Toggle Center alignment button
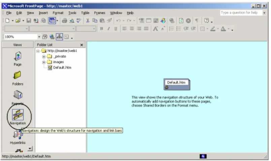Viewport: 271px width, 161px height. click(132, 29)
